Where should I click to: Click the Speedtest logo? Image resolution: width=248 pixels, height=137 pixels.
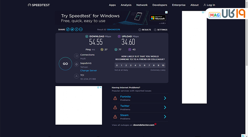(39, 5)
